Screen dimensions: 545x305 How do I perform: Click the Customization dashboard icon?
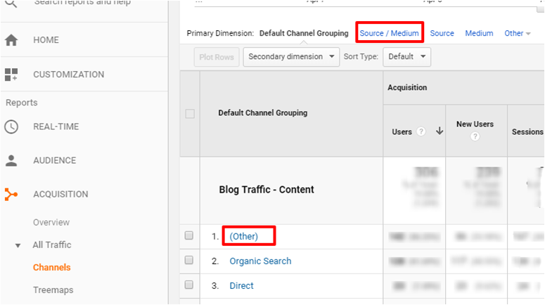point(11,74)
